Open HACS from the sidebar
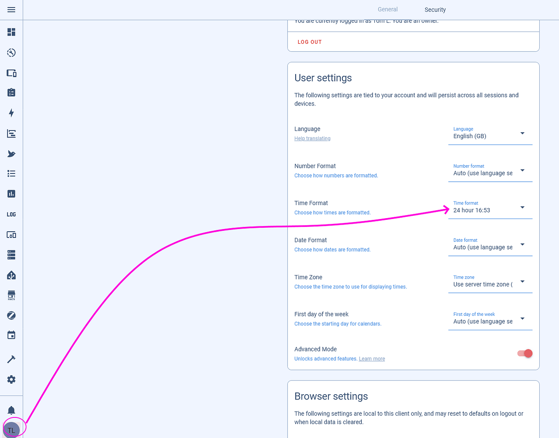This screenshot has height=438, width=559. coord(11,295)
